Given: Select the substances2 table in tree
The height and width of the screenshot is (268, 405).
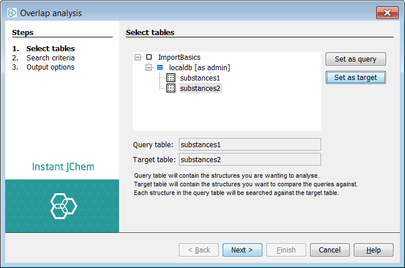Looking at the screenshot, I should (x=200, y=88).
